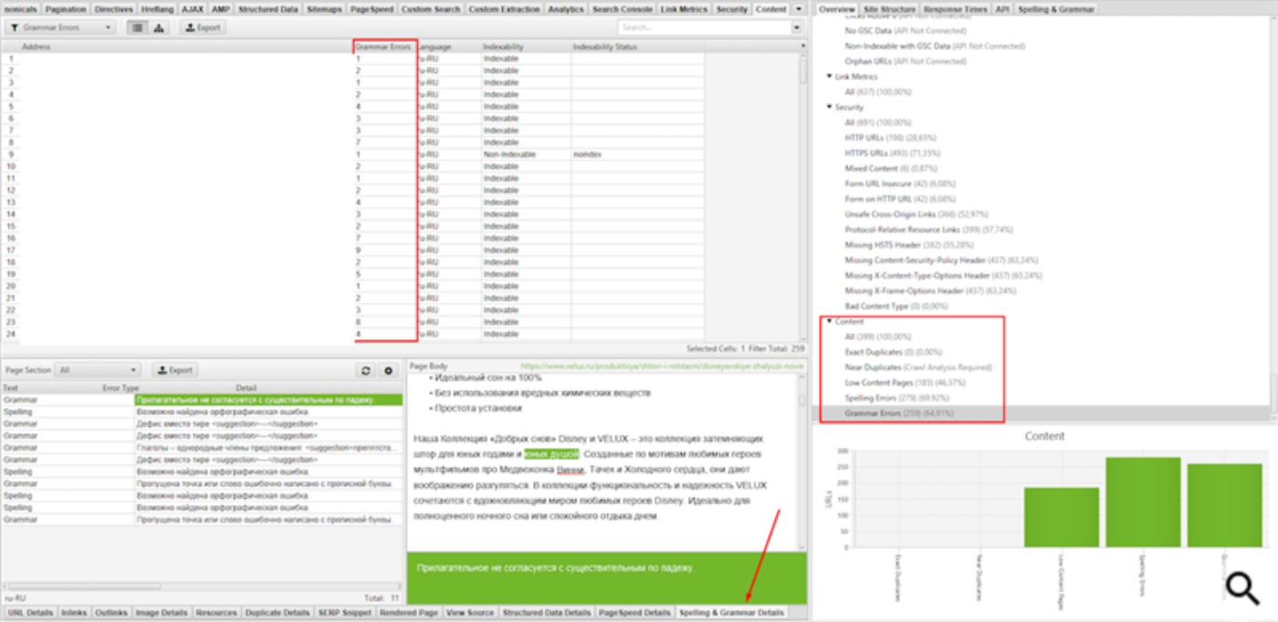The height and width of the screenshot is (622, 1278).
Task: Open the SERP Snippet bottom tab
Action: pyautogui.click(x=345, y=613)
